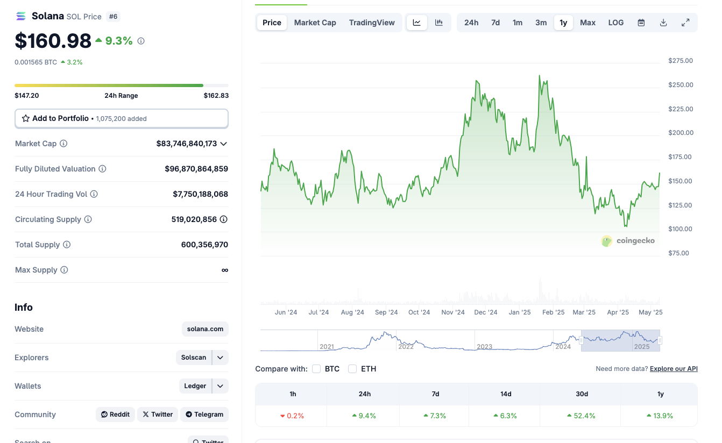
Task: Click the $83,746,840,173 market cap value
Action: [187, 144]
